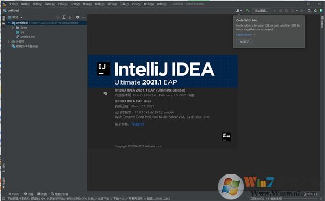Open the Code With Me dropdown icon

click(239, 11)
